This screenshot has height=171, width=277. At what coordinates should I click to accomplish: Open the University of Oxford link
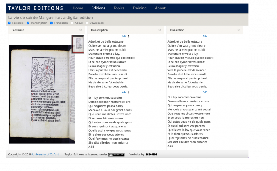pos(46,154)
